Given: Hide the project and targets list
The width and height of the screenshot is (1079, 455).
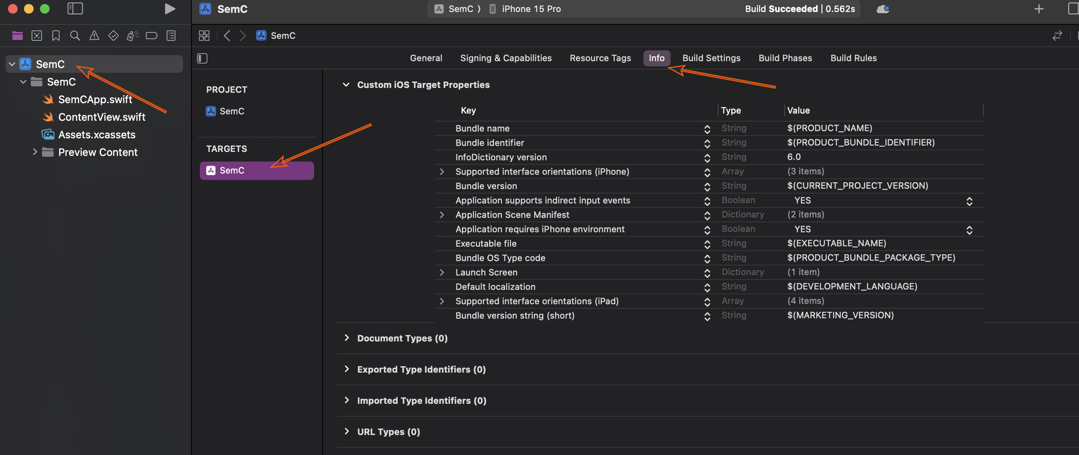Looking at the screenshot, I should tap(202, 58).
